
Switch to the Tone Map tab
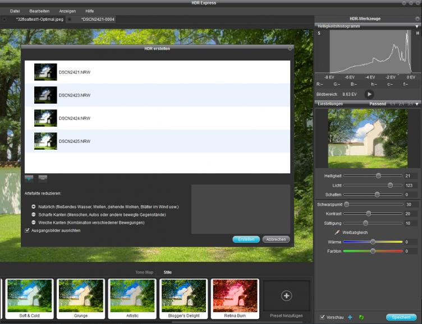tap(144, 272)
